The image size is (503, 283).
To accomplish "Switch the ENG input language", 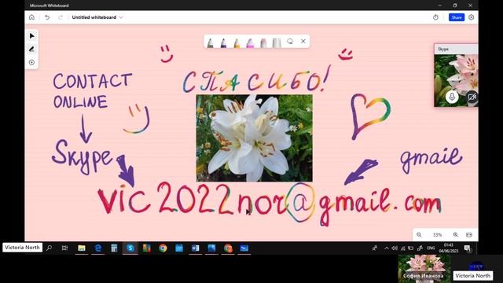I will pos(431,248).
